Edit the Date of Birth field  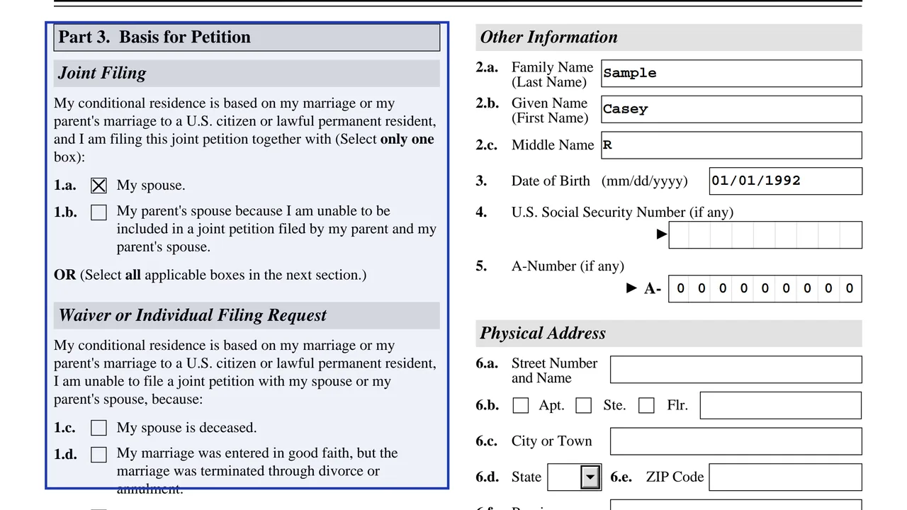[786, 181]
